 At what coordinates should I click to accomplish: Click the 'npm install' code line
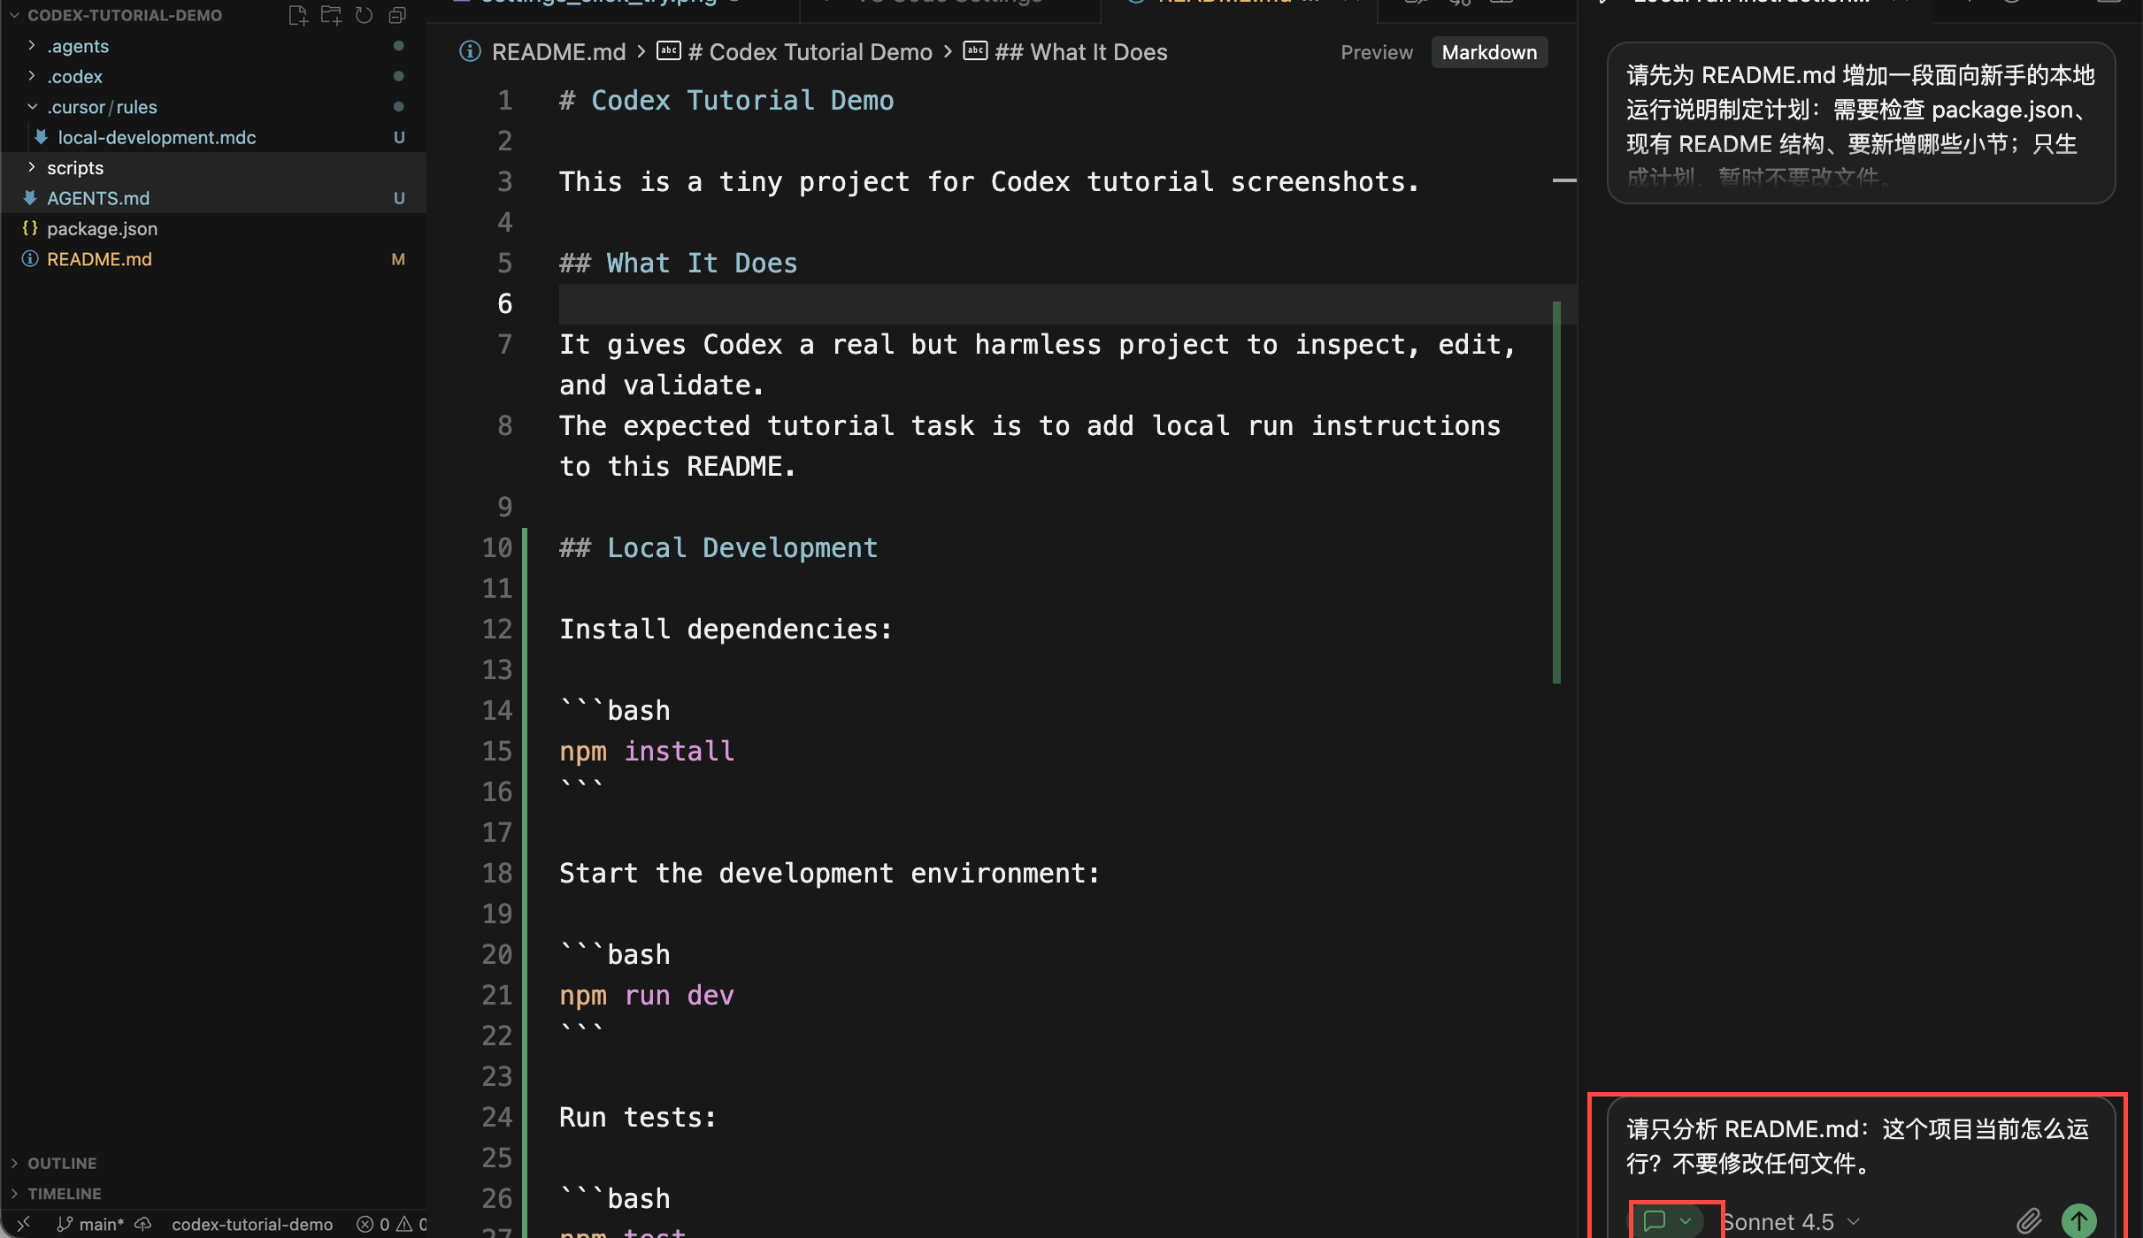(x=647, y=751)
